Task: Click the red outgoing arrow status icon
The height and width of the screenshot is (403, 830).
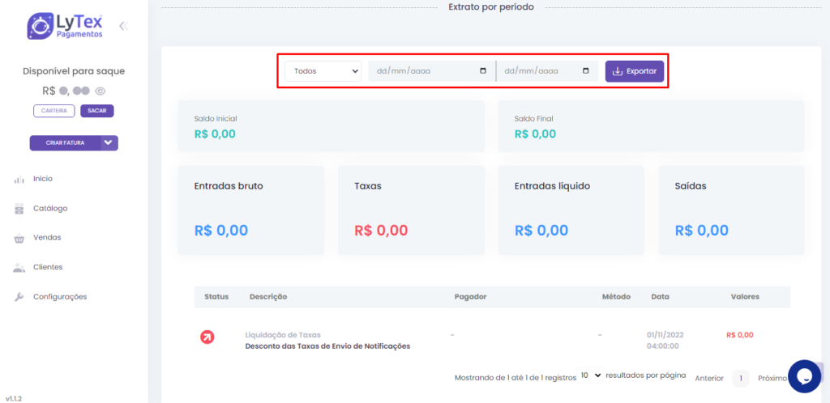Action: point(207,337)
